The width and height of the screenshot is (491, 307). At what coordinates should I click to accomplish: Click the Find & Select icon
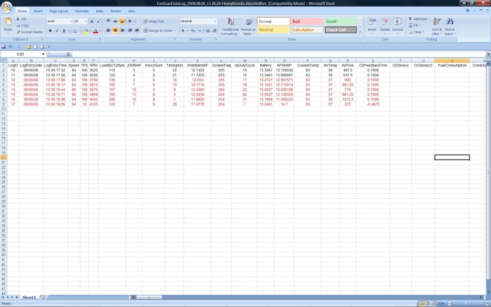pyautogui.click(x=450, y=26)
